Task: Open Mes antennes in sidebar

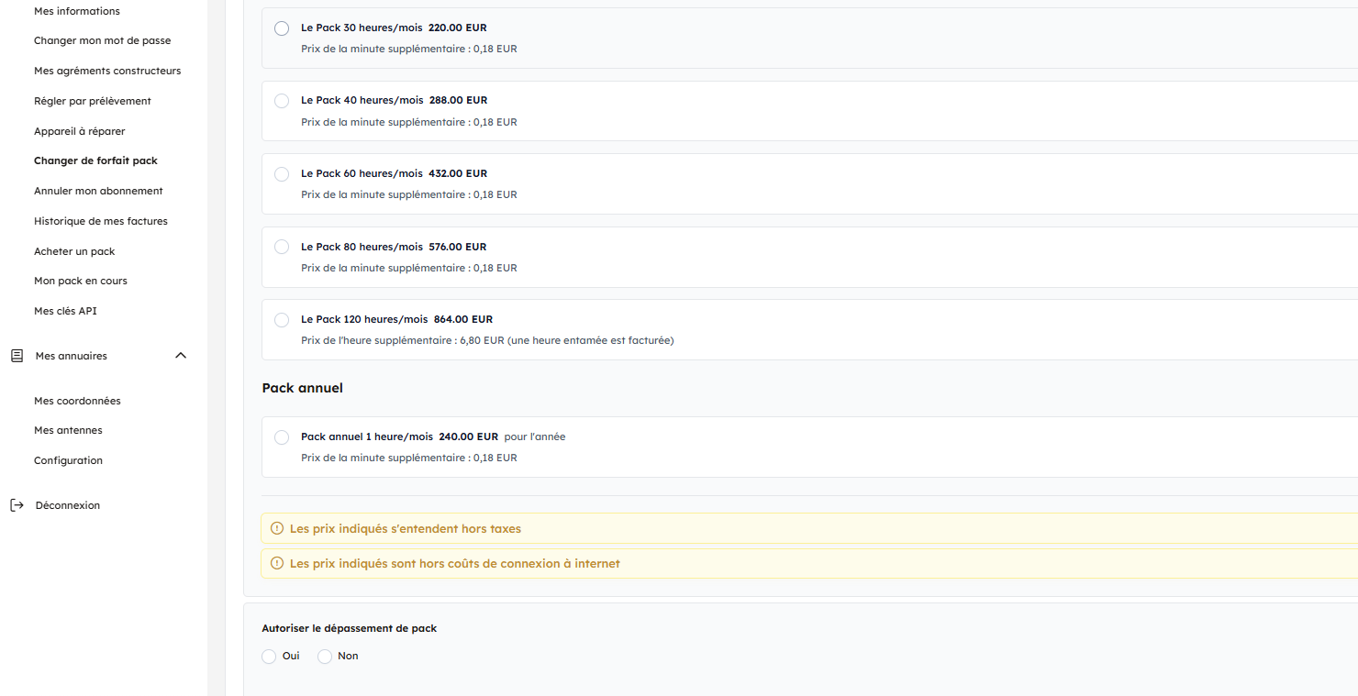Action: [68, 430]
